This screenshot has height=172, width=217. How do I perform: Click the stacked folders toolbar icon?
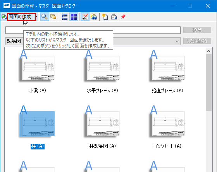point(53,17)
